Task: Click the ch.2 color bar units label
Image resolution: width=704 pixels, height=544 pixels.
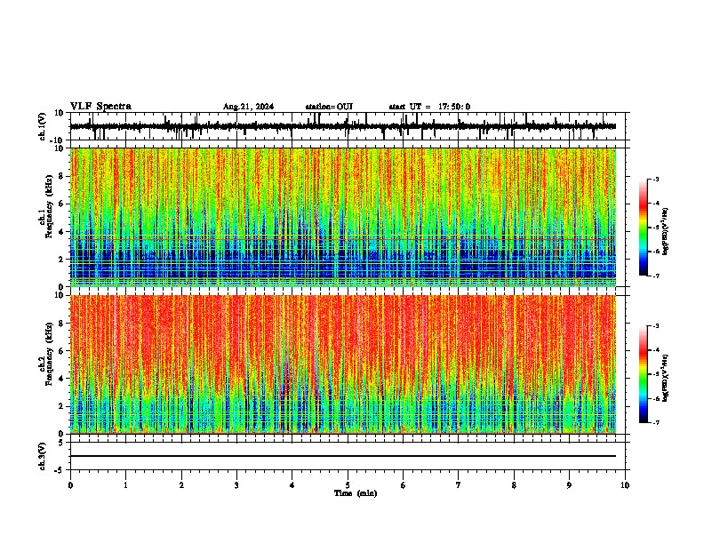Action: (x=666, y=379)
